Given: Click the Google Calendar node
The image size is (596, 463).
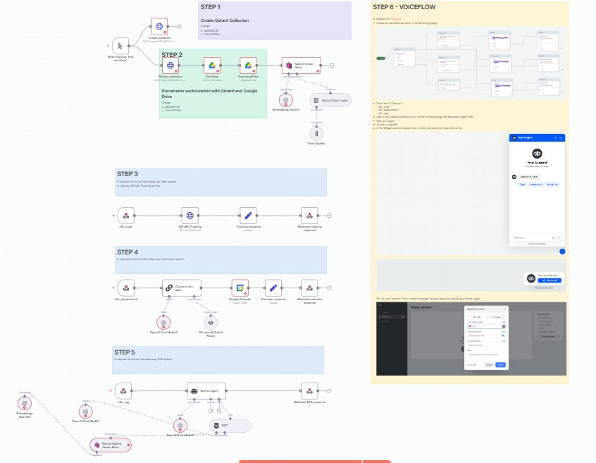Looking at the screenshot, I should (x=240, y=288).
